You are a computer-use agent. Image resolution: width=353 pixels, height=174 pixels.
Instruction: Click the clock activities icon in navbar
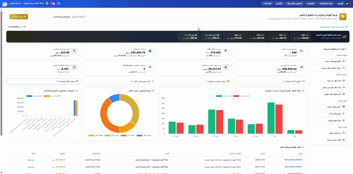pos(47,3)
